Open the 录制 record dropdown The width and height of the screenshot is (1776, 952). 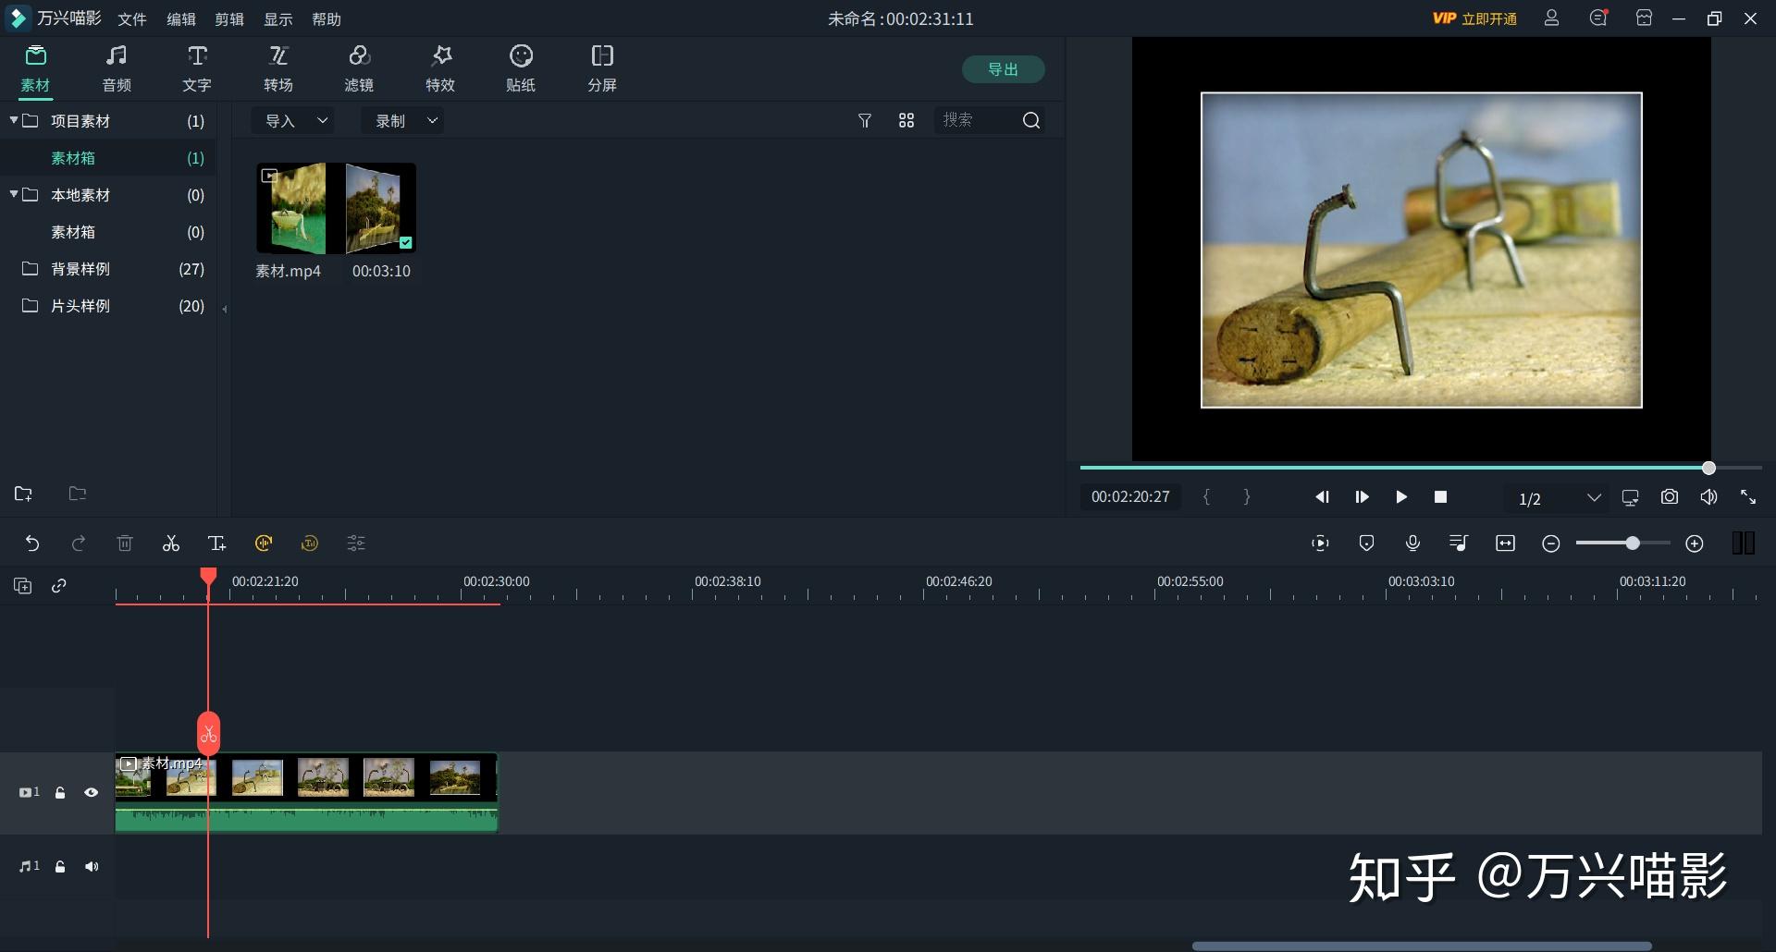(x=404, y=120)
